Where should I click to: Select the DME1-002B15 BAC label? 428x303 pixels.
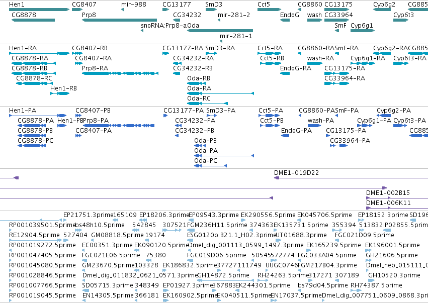click(388, 193)
